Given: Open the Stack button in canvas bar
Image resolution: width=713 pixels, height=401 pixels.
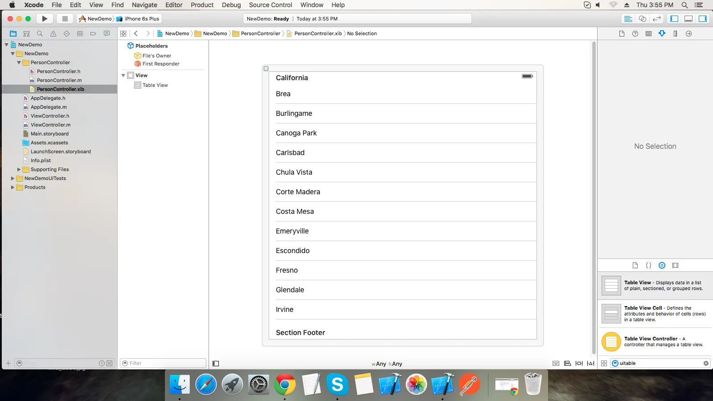Looking at the screenshot, I should [x=556, y=363].
